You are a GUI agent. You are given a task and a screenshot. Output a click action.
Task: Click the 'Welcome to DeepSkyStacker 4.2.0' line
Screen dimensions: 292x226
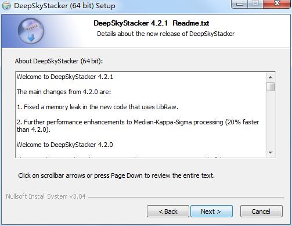click(65, 145)
